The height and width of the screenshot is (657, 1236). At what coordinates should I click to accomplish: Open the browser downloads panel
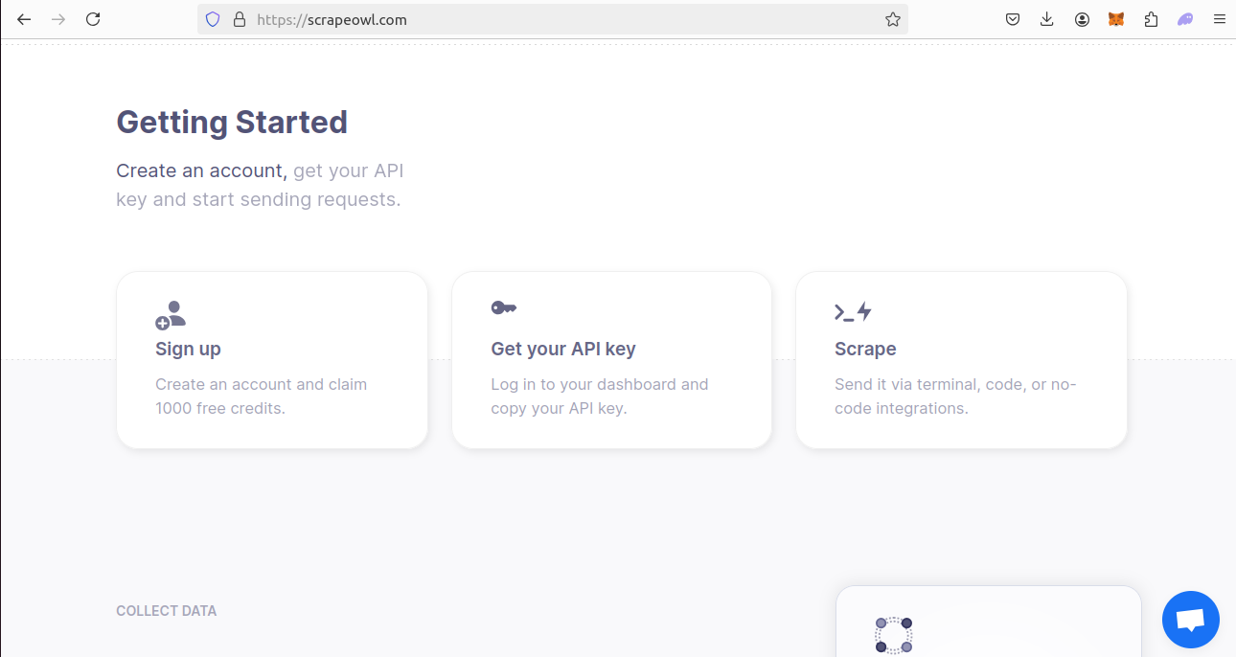pyautogui.click(x=1047, y=19)
